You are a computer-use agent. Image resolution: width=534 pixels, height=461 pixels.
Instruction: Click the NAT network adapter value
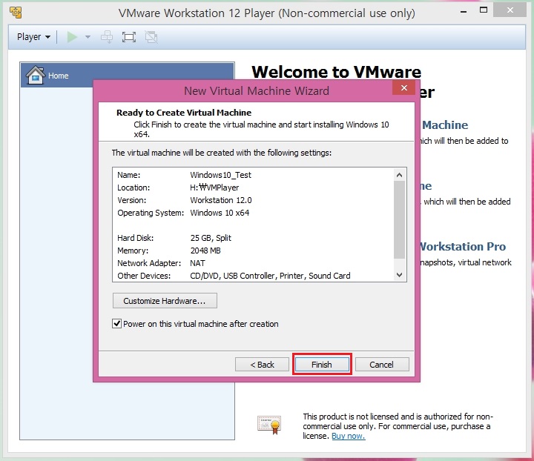[x=197, y=263]
